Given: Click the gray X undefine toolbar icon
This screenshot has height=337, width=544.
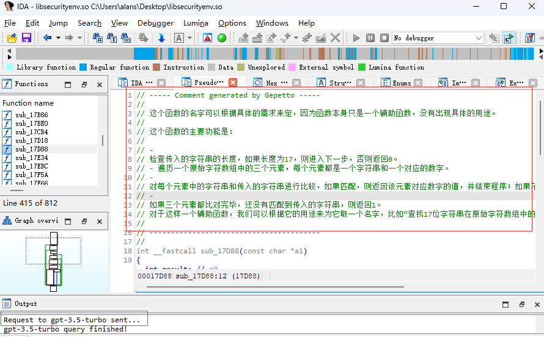Looking at the screenshot, I should pyautogui.click(x=335, y=38).
